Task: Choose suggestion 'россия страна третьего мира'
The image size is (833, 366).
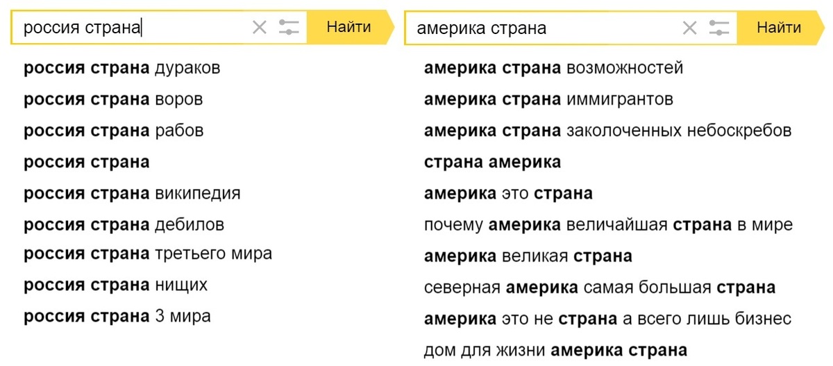Action: [x=148, y=254]
